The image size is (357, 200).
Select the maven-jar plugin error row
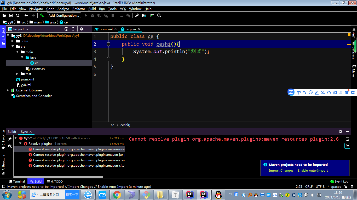tap(69, 155)
